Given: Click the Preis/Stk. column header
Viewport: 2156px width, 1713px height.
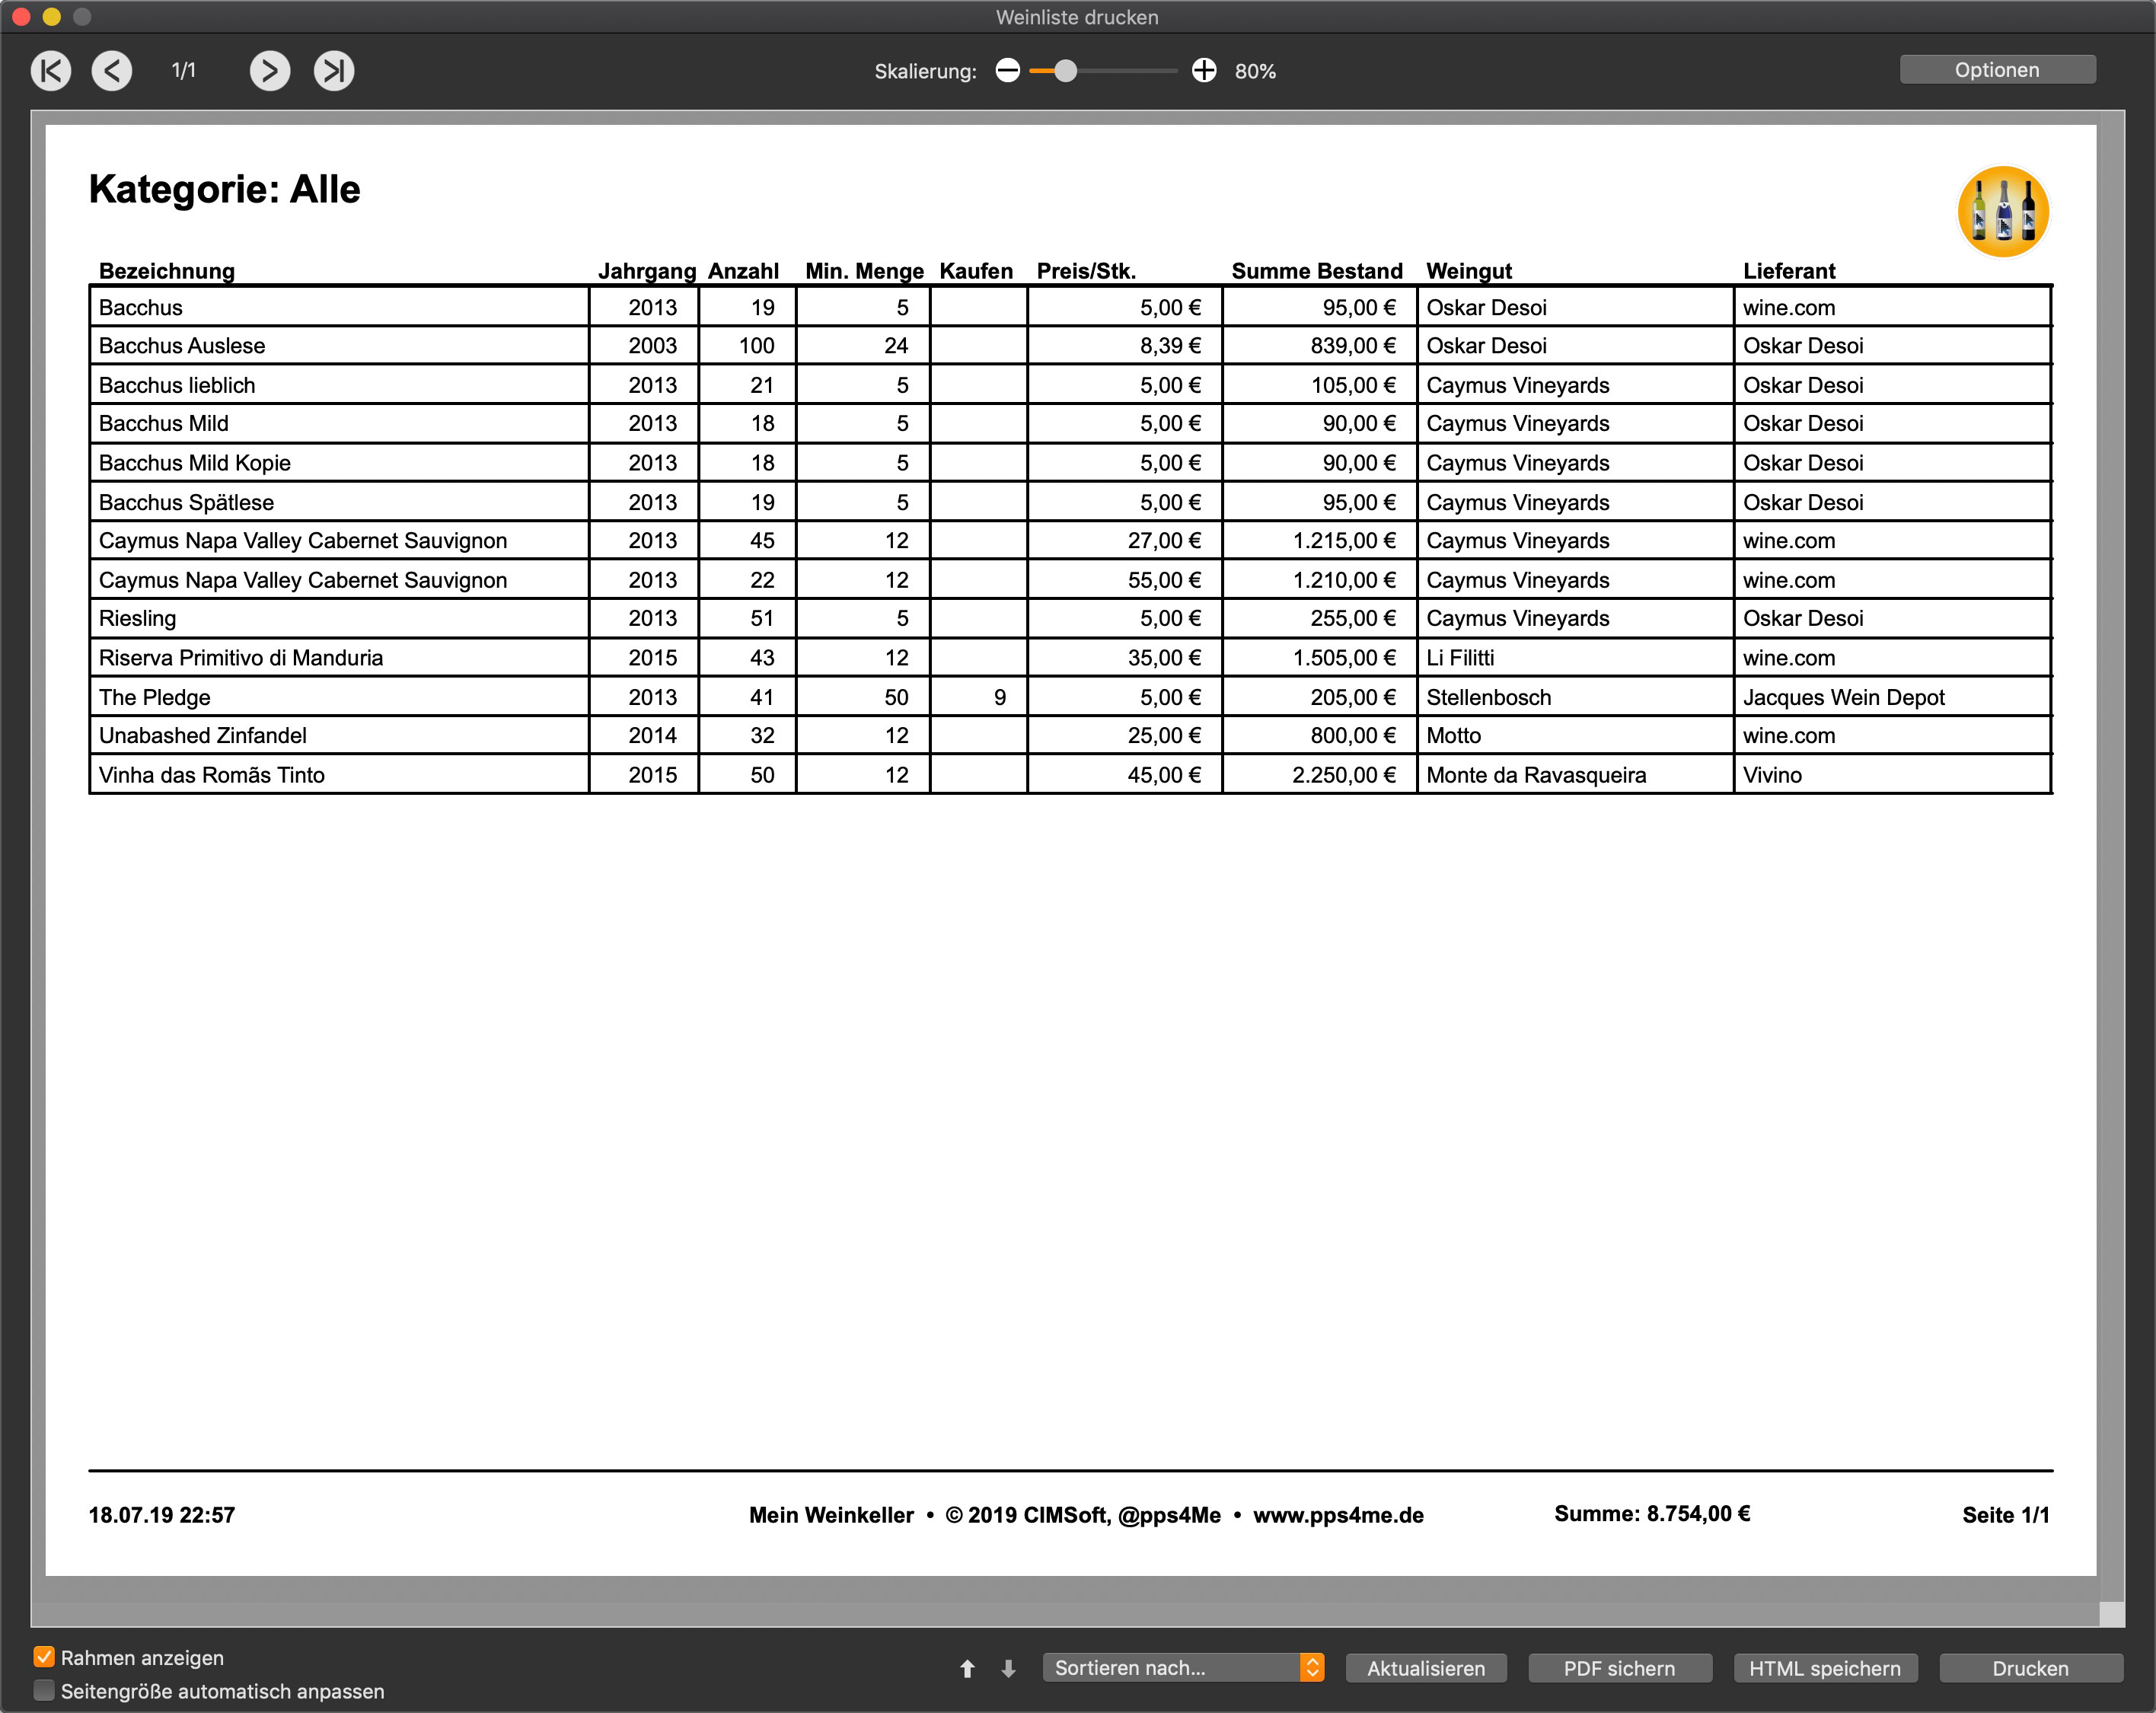Looking at the screenshot, I should point(1086,271).
